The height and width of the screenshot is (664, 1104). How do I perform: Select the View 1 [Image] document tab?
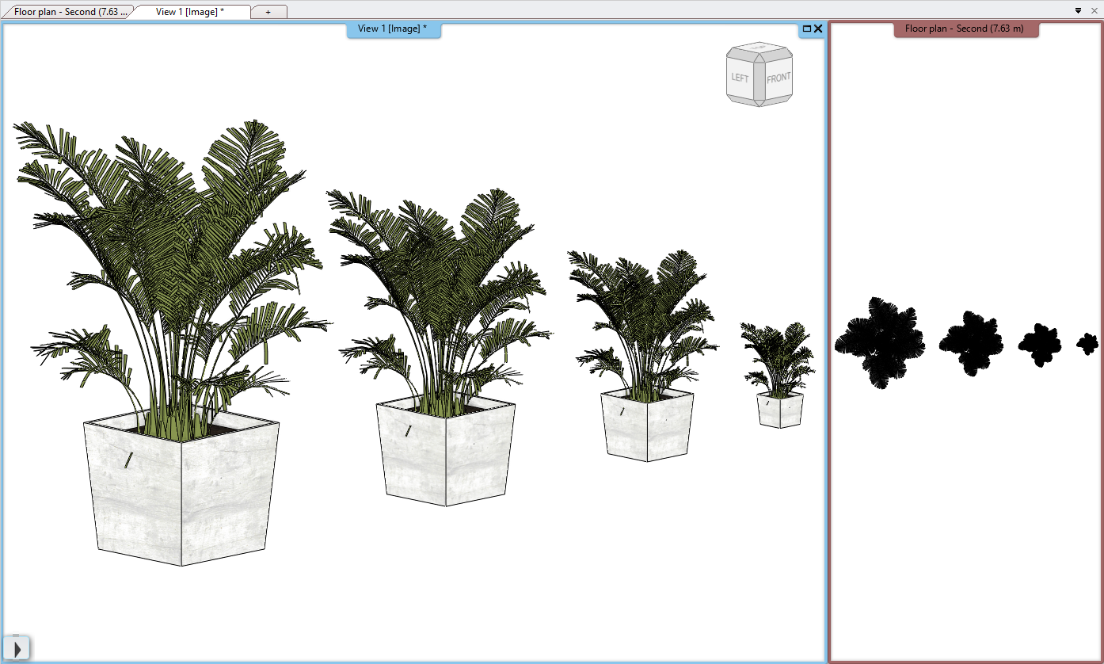(190, 12)
